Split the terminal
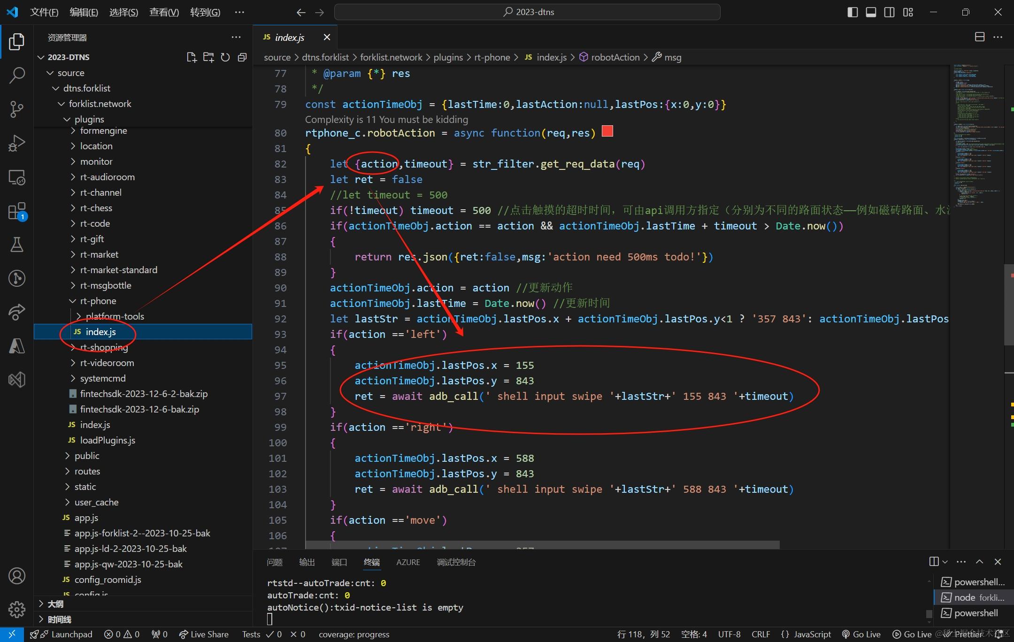 pos(934,562)
